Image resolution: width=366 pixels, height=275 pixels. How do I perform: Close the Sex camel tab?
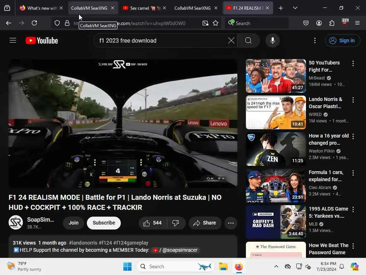164,8
